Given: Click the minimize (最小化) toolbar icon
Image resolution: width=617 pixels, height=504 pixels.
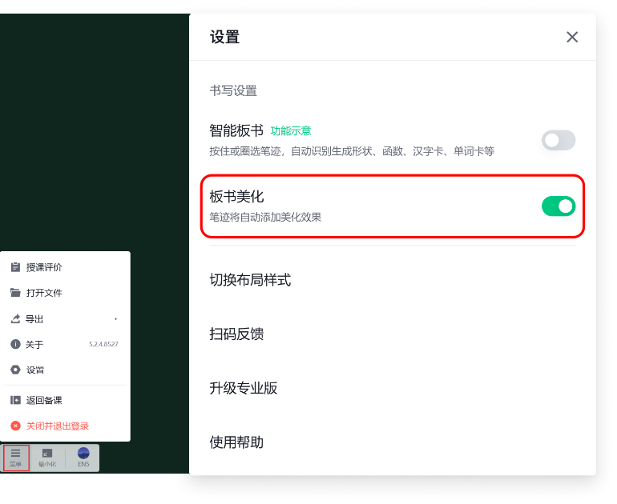Looking at the screenshot, I should [47, 454].
